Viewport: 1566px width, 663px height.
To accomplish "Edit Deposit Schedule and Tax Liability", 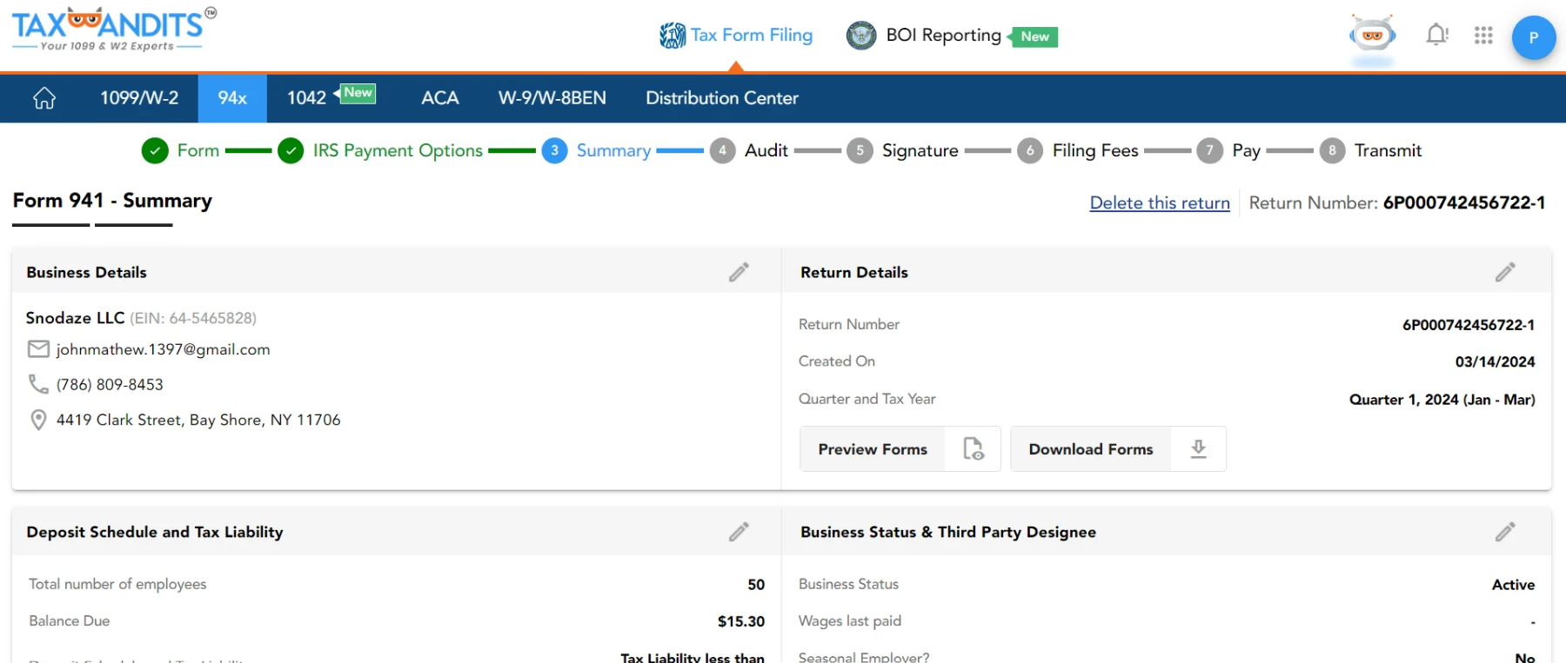I will point(739,532).
